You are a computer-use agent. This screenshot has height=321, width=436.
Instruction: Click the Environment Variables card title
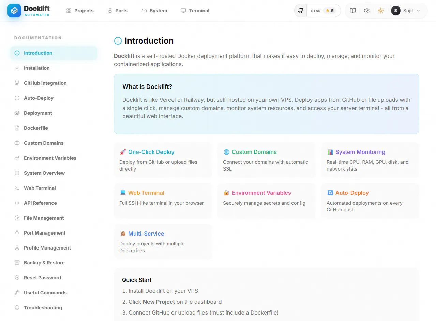(261, 193)
